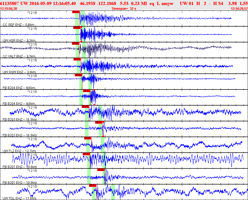Select the iPc1 pick flag on UW SHW trace
248x200 pixels.
pos(77,59)
